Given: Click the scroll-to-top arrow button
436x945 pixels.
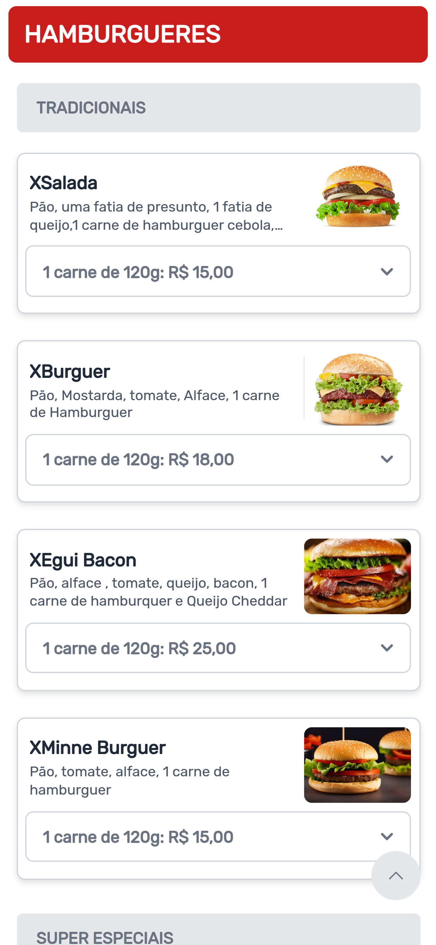Looking at the screenshot, I should click(395, 875).
